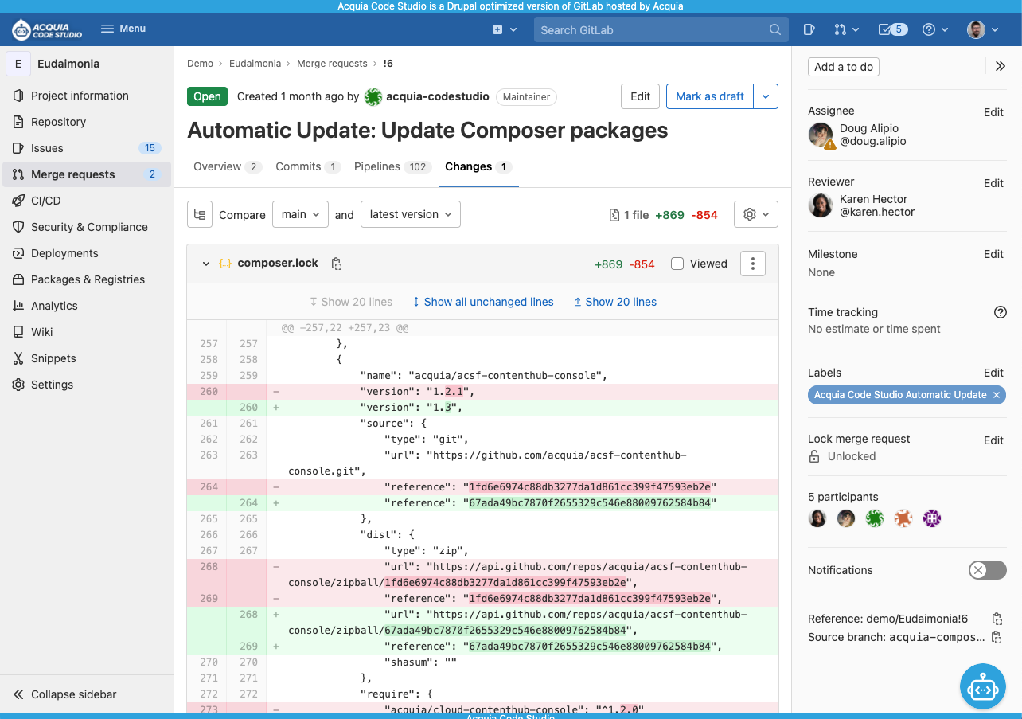1022x719 pixels.
Task: Click the Acquia Code Studio logo
Action: coord(47,29)
